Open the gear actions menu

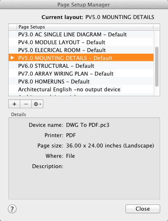tap(37, 104)
